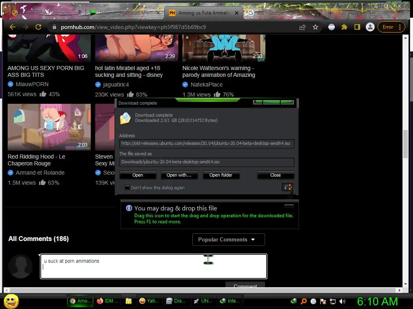Click the scroll up arrow of page
413x309 pixels.
tap(406, 38)
